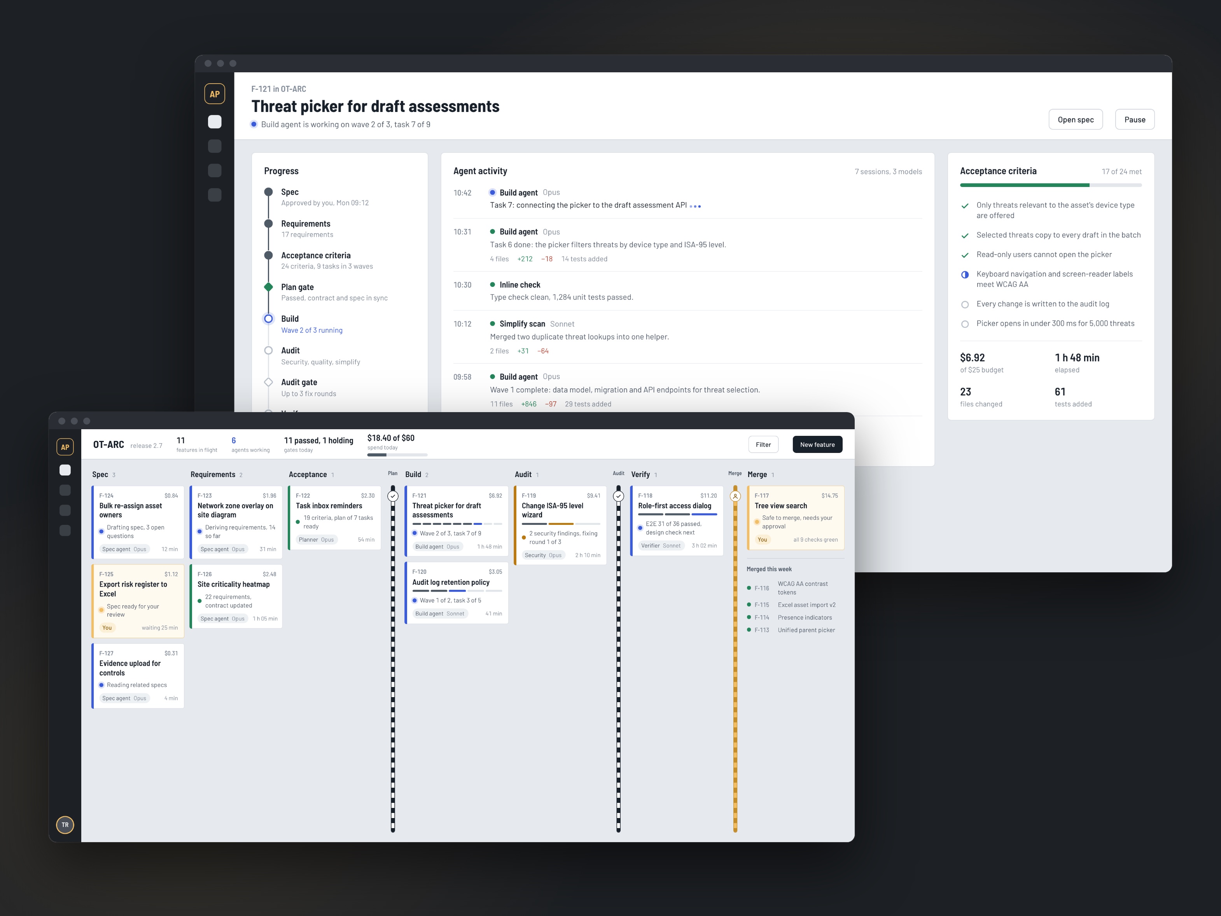Open the F-125 Export risk register card
Screen dimensions: 1221x916
coord(138,601)
